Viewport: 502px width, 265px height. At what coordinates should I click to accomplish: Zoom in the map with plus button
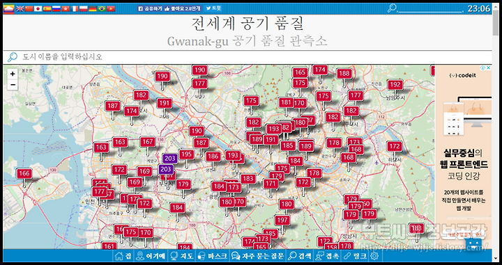(x=13, y=74)
